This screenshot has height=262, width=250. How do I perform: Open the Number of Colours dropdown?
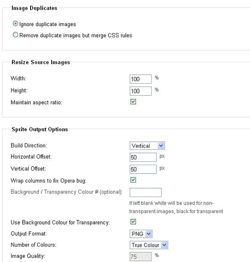pos(149,245)
